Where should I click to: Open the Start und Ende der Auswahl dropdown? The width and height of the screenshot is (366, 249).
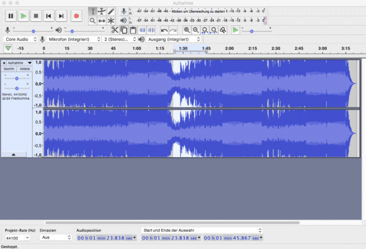click(x=202, y=230)
